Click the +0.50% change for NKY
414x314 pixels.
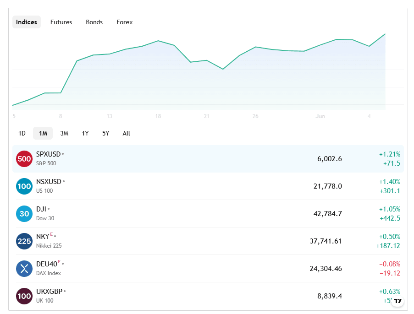click(390, 237)
